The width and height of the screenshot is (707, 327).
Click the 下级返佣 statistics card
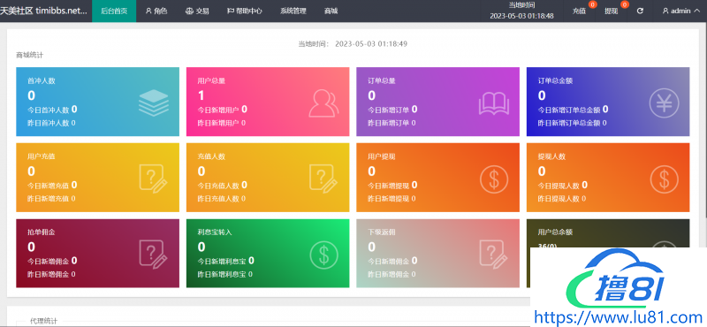tap(437, 253)
